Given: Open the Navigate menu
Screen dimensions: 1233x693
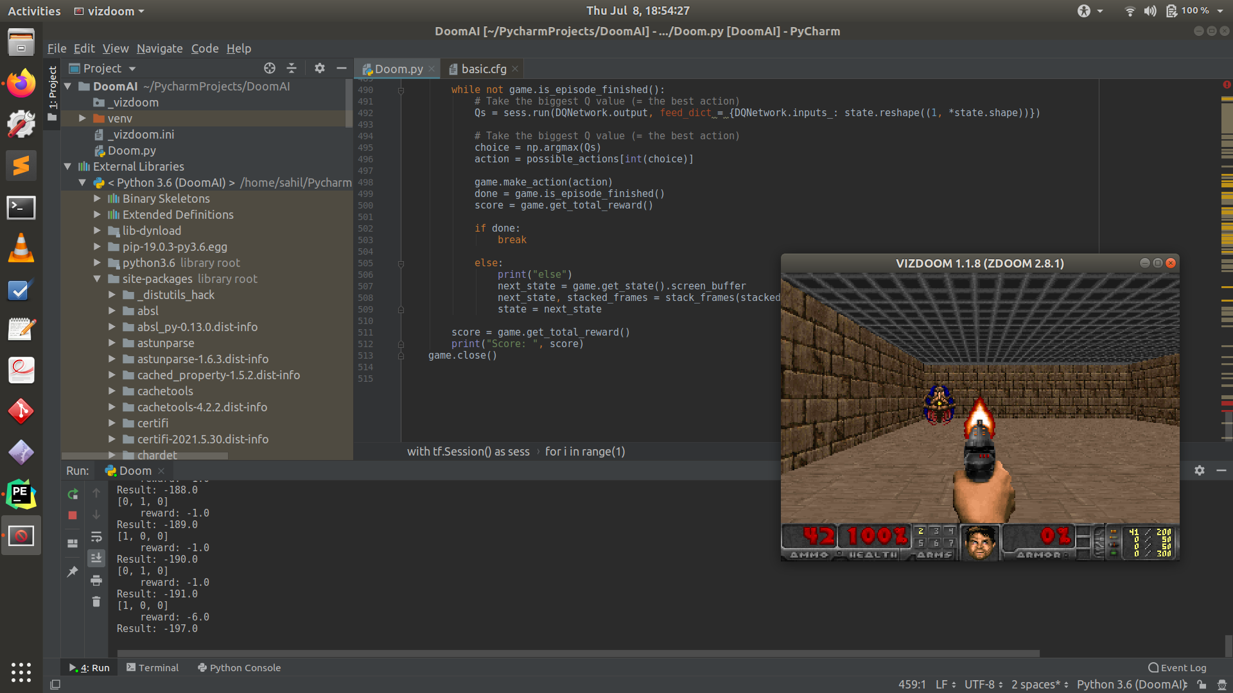Looking at the screenshot, I should click(159, 48).
